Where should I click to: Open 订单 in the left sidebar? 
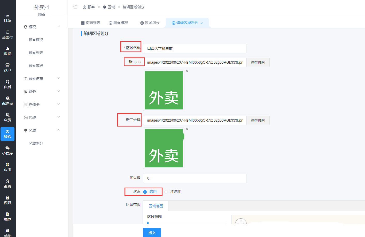point(7,18)
